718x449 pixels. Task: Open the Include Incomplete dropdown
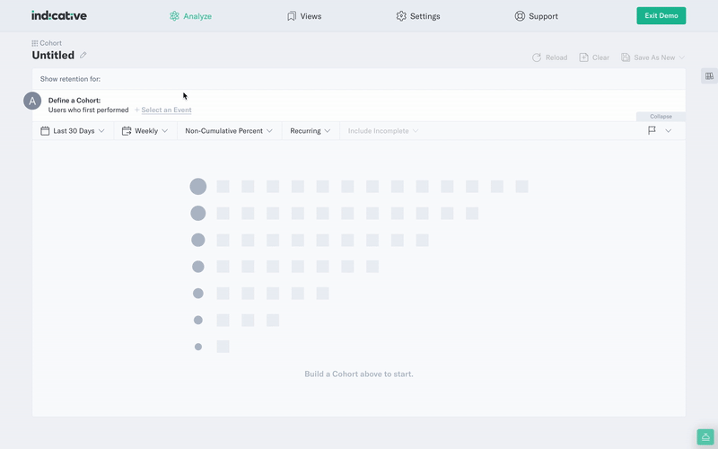pyautogui.click(x=383, y=130)
